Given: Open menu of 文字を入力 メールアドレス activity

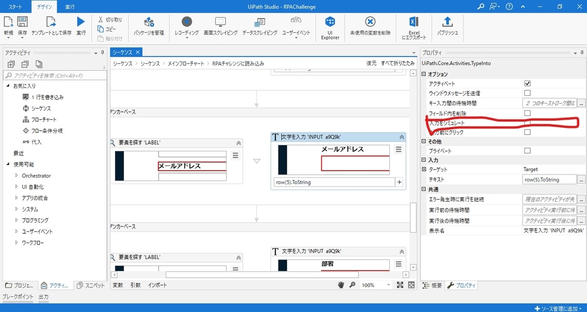Looking at the screenshot, I should [x=399, y=149].
